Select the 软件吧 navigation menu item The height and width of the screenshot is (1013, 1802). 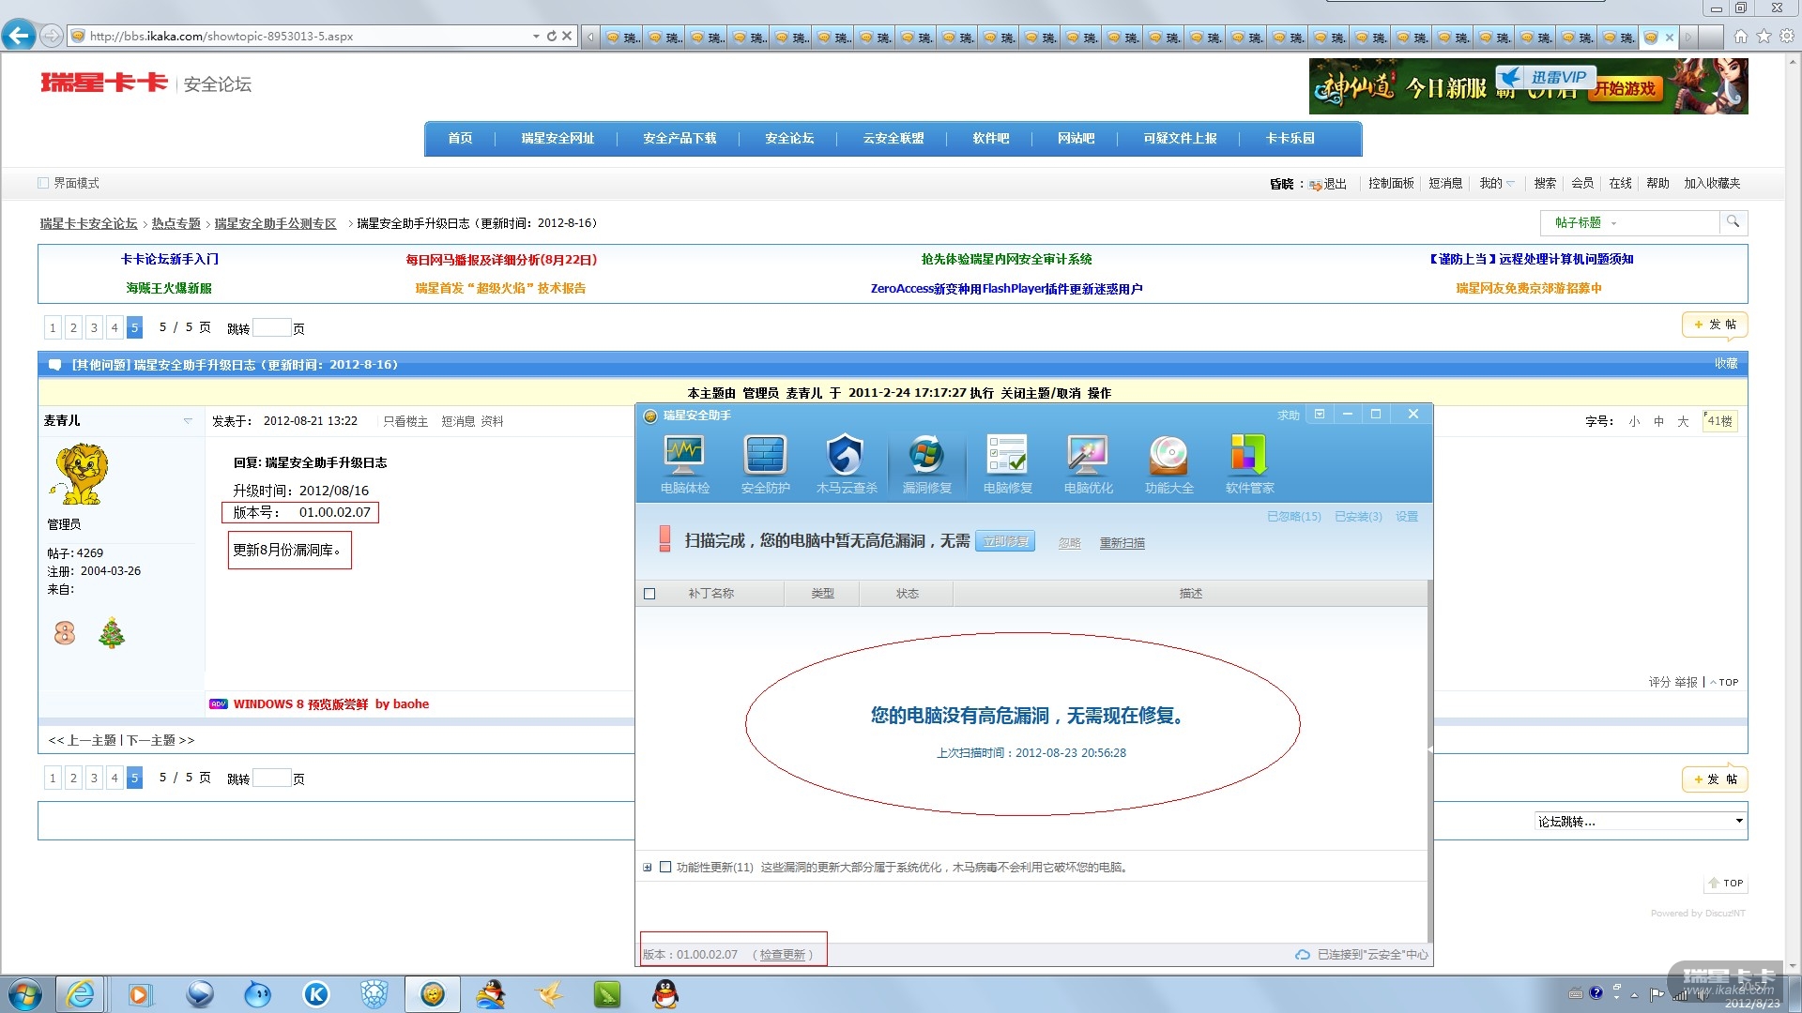click(x=990, y=138)
